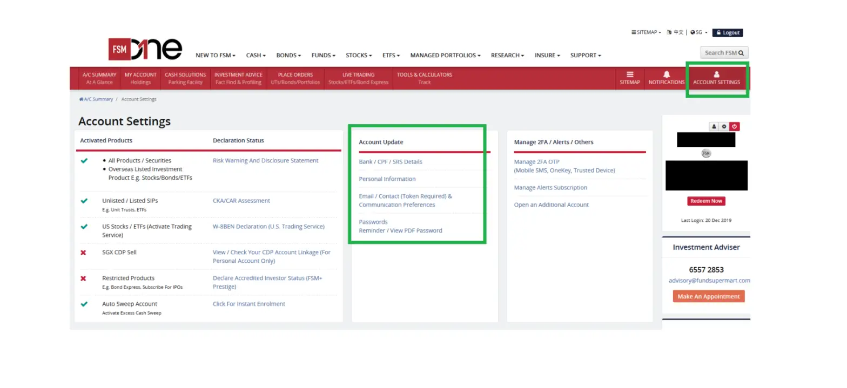The width and height of the screenshot is (847, 388).
Task: Expand the STOCKS menu
Action: [x=359, y=55]
